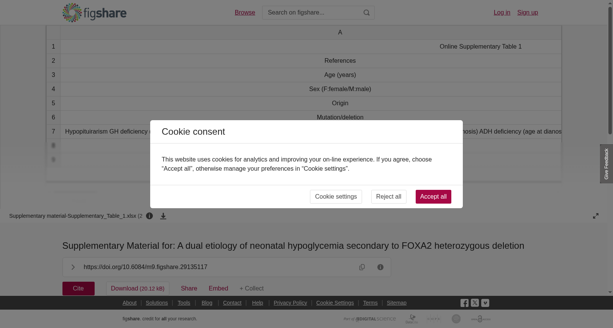Follow the Log in link
This screenshot has width=613, height=328.
(502, 13)
